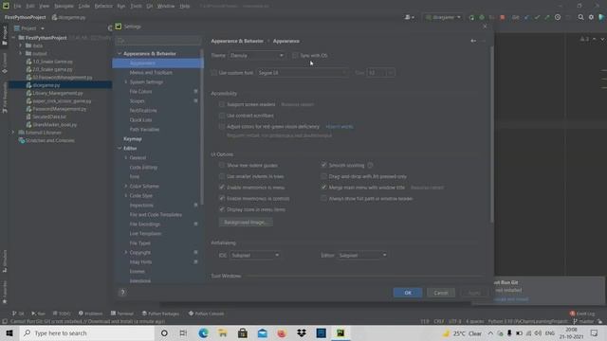Image resolution: width=607 pixels, height=341 pixels.
Task: Click the red Stop button
Action: click(x=502, y=17)
